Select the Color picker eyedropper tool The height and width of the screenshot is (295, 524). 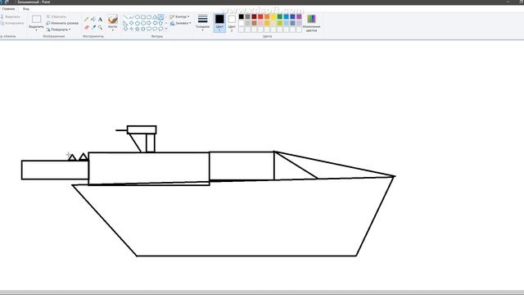click(93, 27)
